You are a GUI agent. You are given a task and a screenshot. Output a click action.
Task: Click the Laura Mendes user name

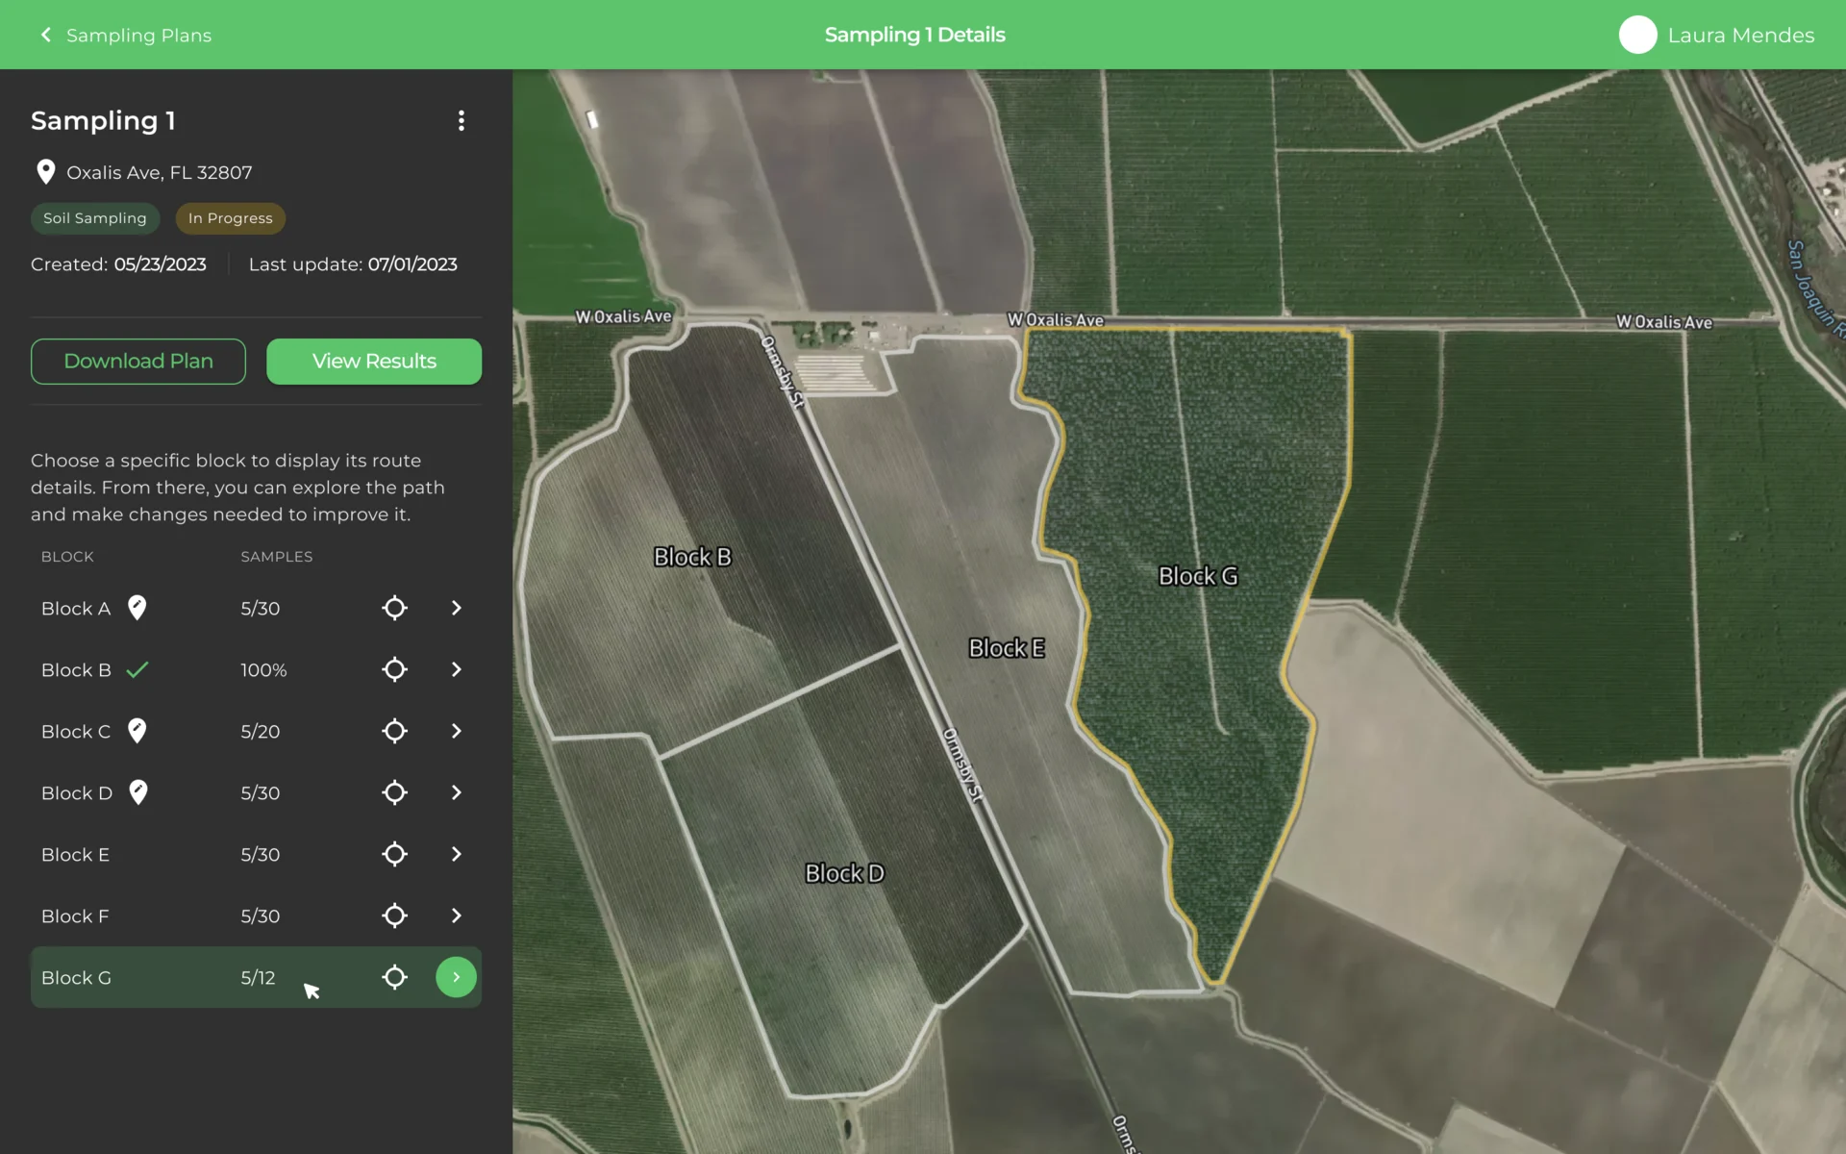point(1740,36)
